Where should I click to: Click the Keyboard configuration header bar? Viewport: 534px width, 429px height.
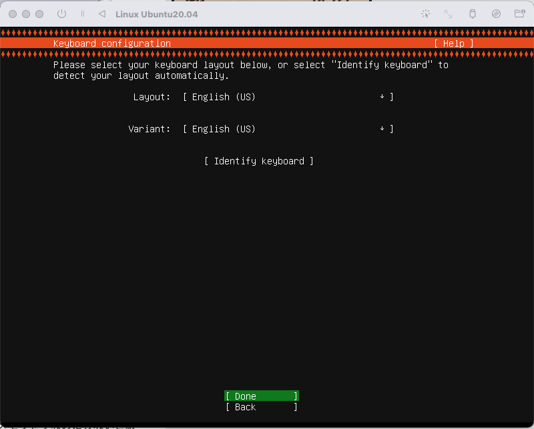(267, 43)
